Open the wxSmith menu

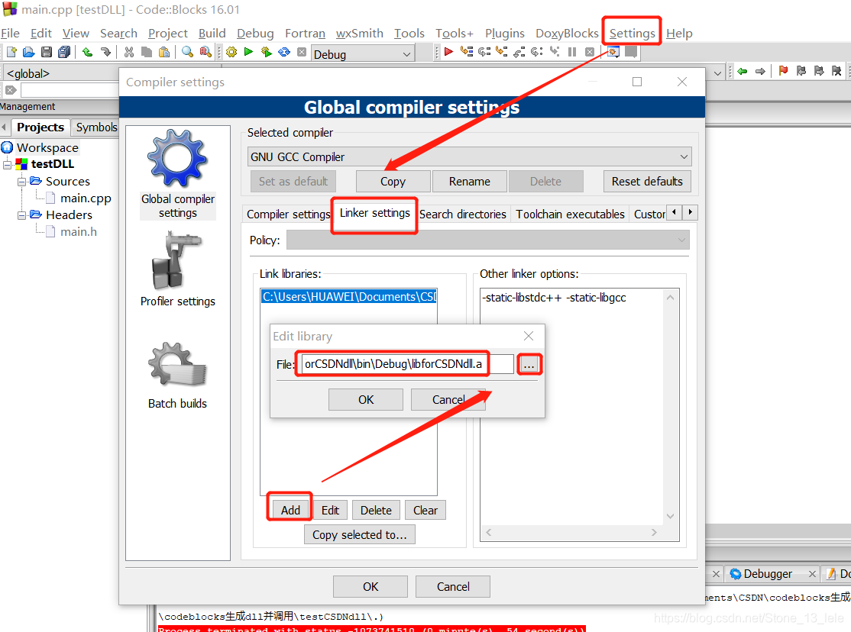click(359, 33)
